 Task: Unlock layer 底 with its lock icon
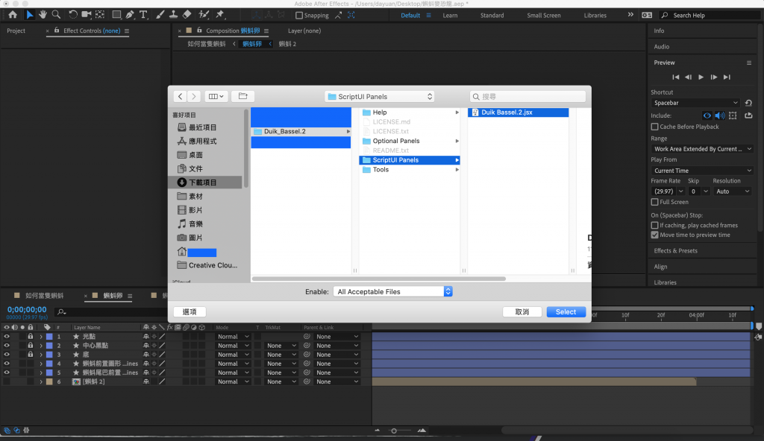coord(30,355)
